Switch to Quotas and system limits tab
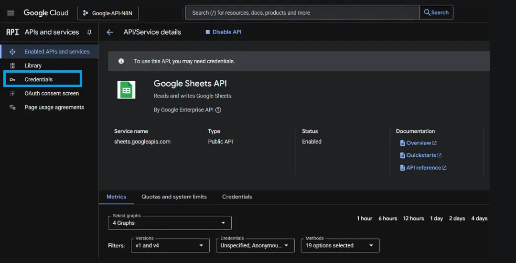This screenshot has height=263, width=516. coord(174,197)
